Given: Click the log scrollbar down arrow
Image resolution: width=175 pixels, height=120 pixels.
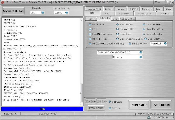Looking at the screenshot, I should 81,104.
